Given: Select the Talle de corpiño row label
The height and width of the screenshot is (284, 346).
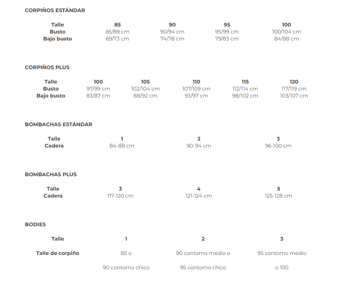Looking at the screenshot, I should (57, 253).
